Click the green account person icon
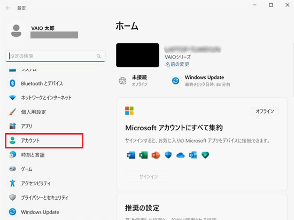Viewport: 294px width, 220px height. tap(12, 140)
